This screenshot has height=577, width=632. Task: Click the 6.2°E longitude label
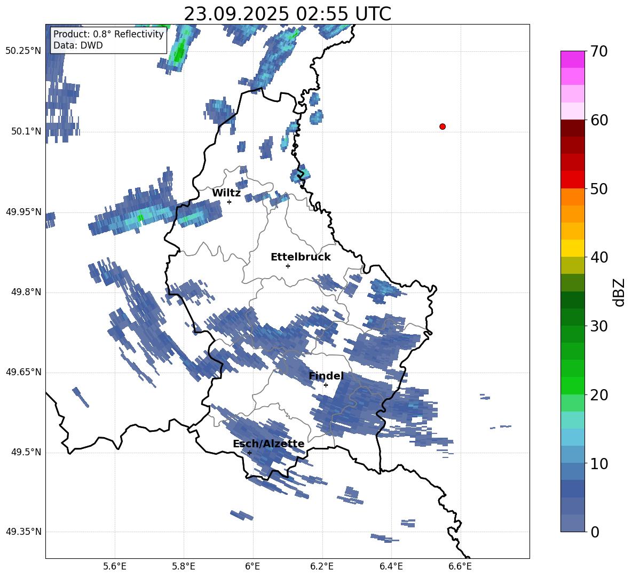(x=322, y=566)
